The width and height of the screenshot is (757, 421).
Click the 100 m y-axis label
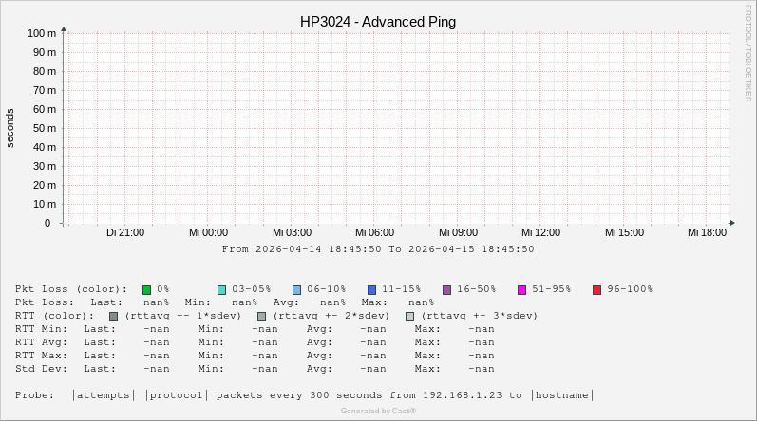[x=41, y=33]
